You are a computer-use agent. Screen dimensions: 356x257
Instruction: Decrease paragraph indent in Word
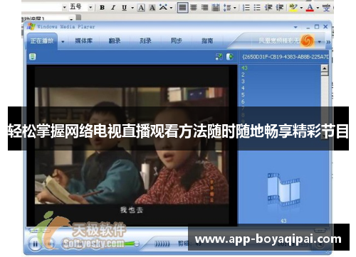[x=268, y=8]
